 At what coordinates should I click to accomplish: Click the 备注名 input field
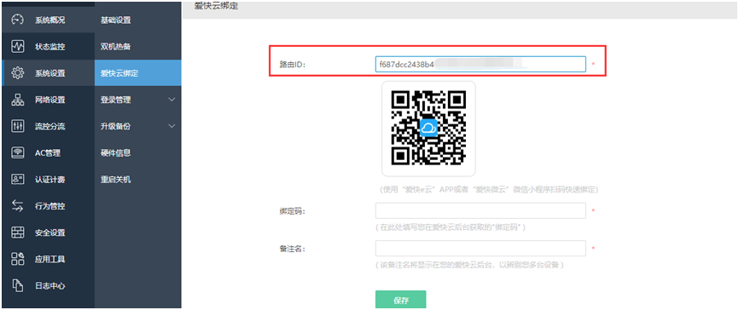(480, 249)
